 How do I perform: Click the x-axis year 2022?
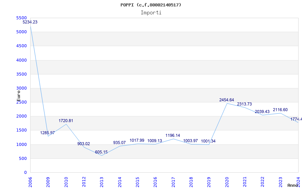pyautogui.click(x=262, y=182)
